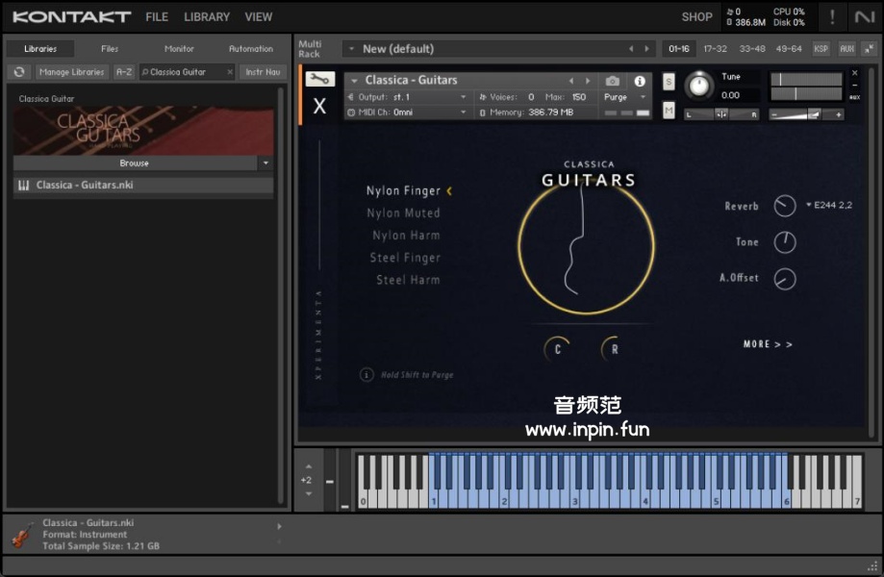
Task: Open the FILE menu
Action: (x=157, y=17)
